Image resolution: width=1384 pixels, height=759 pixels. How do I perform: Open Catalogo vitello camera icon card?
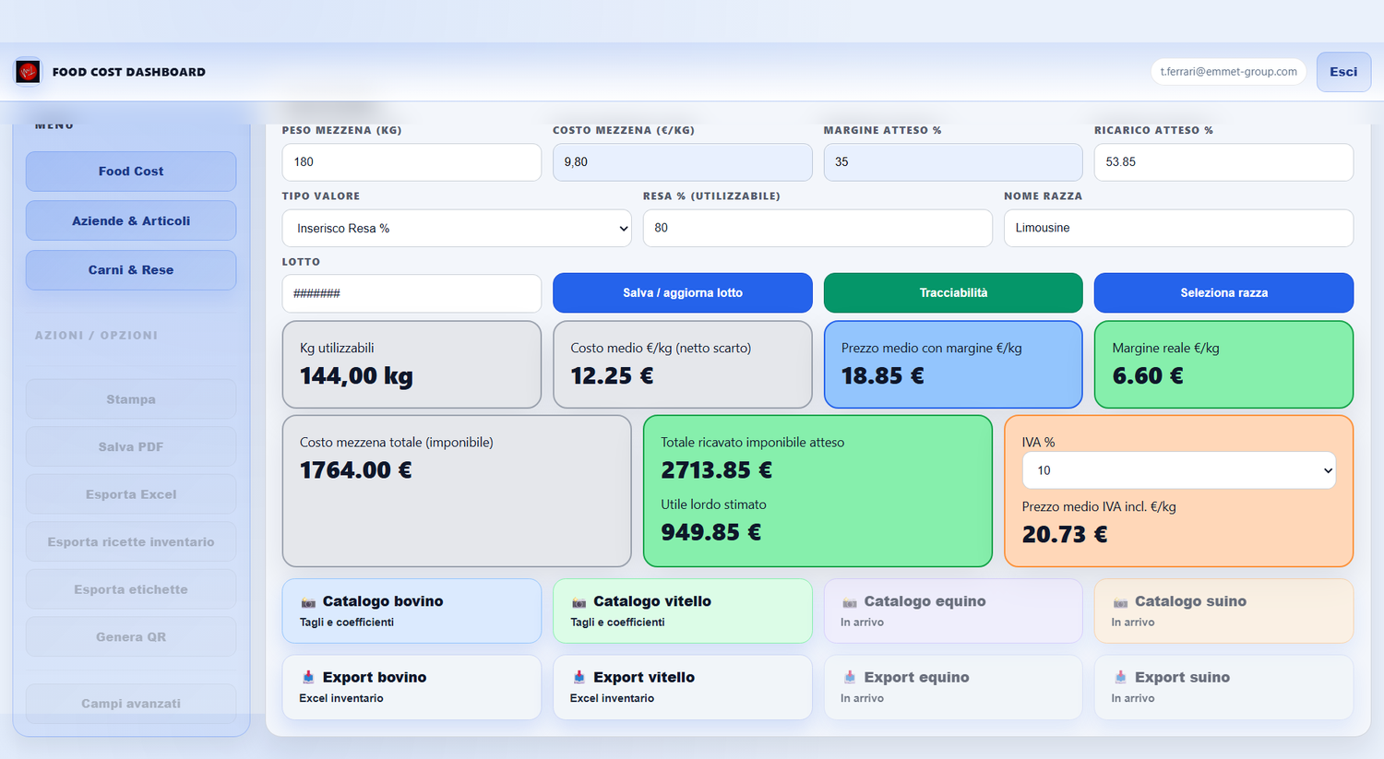[x=683, y=611]
